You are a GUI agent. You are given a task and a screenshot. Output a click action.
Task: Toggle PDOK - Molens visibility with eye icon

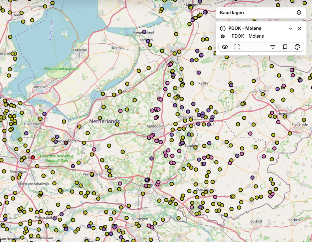click(225, 47)
